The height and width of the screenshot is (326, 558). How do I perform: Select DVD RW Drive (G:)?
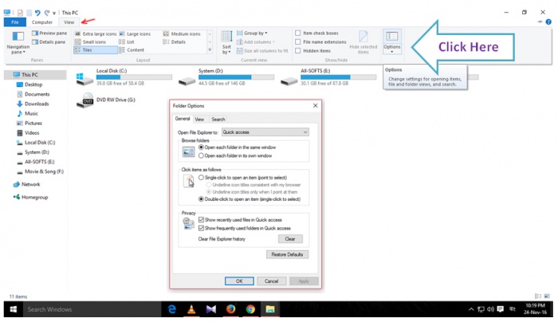106,100
